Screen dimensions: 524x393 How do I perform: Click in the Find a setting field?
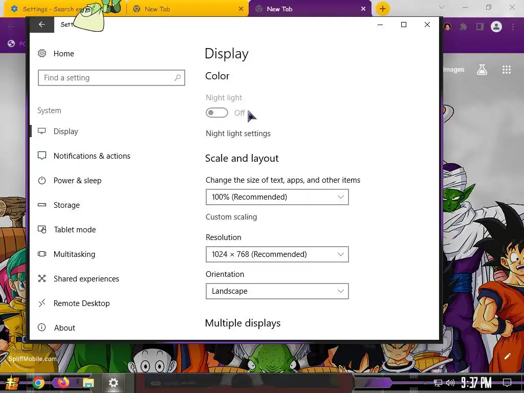(111, 78)
